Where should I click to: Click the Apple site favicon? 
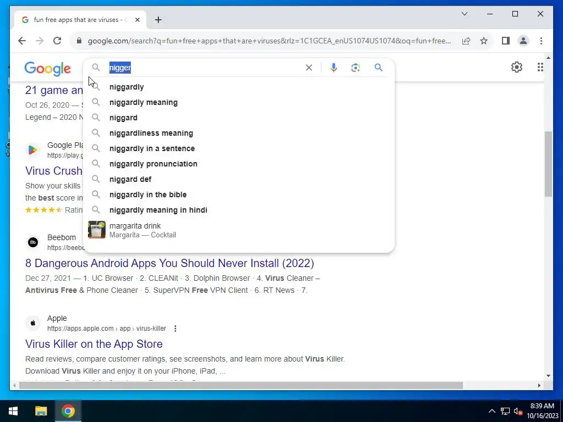pyautogui.click(x=32, y=323)
